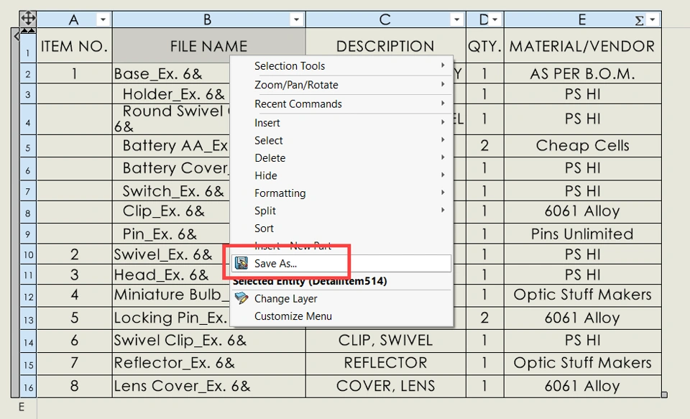Click cell 'Cheap Cells'
The width and height of the screenshot is (690, 419).
583,146
